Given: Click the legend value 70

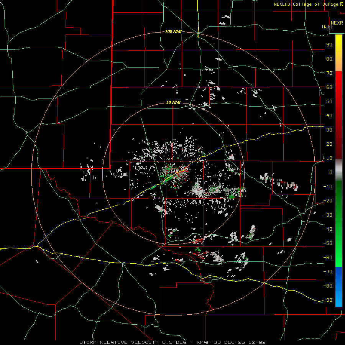Looking at the screenshot, I should [329, 73].
